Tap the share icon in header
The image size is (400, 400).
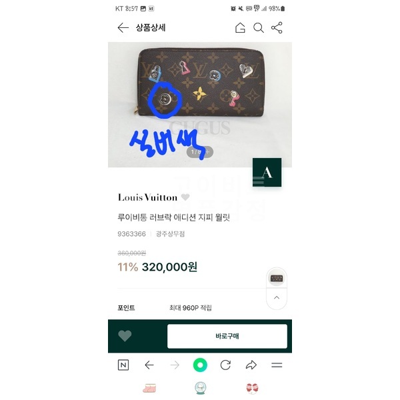[x=277, y=27]
